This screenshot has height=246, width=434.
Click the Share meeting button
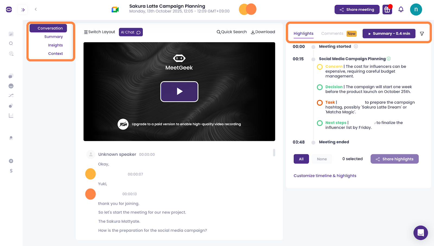coord(357,9)
